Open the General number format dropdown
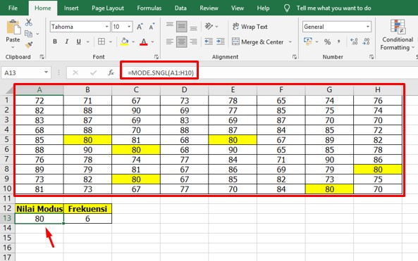The width and height of the screenshot is (418, 261). (368, 27)
